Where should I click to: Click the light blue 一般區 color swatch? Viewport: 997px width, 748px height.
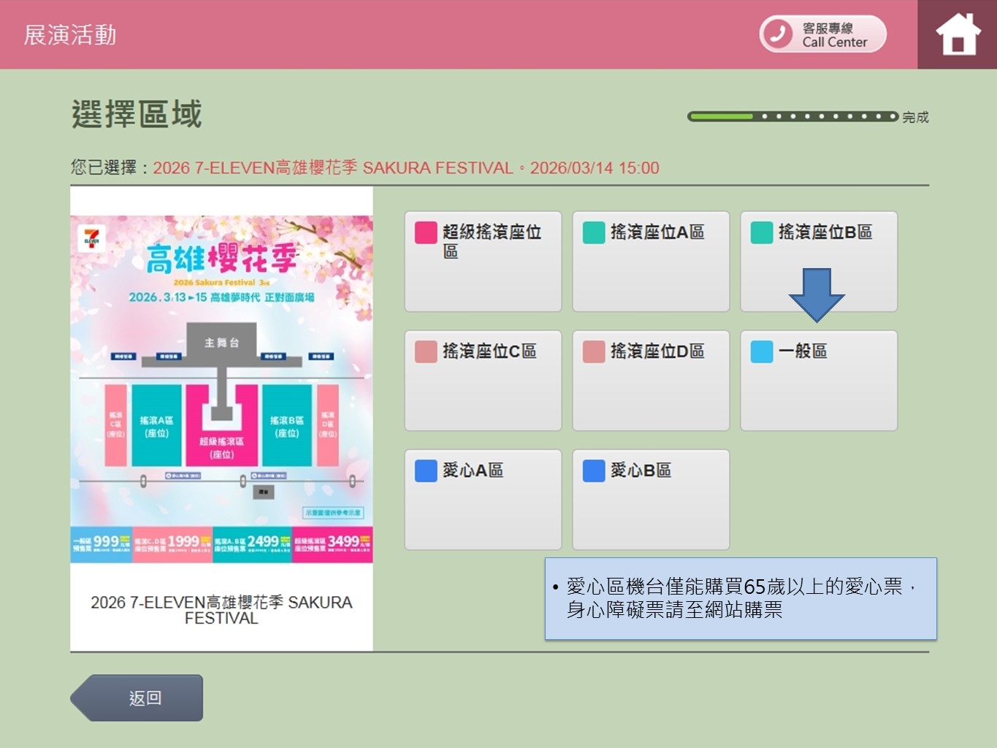point(762,351)
